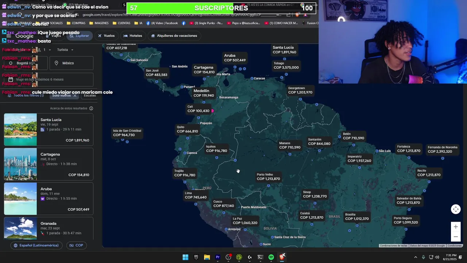Open the Combinaciones de teclas map link

tap(393, 246)
